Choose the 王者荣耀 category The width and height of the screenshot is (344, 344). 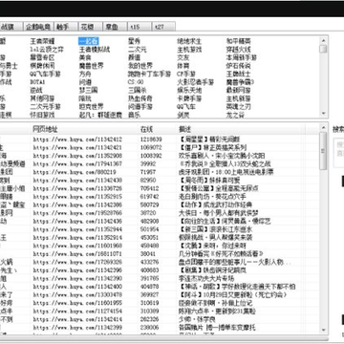(x=42, y=41)
